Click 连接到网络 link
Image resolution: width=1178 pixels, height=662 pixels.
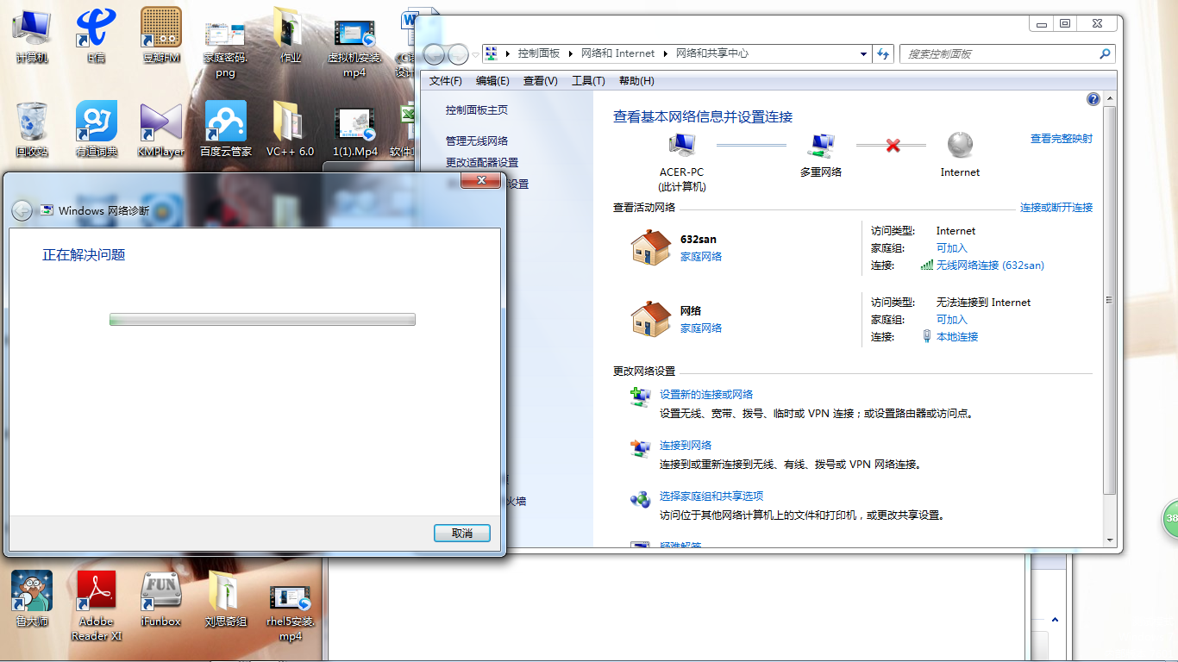click(x=686, y=446)
